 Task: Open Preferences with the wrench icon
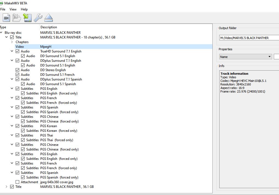click(x=38, y=18)
